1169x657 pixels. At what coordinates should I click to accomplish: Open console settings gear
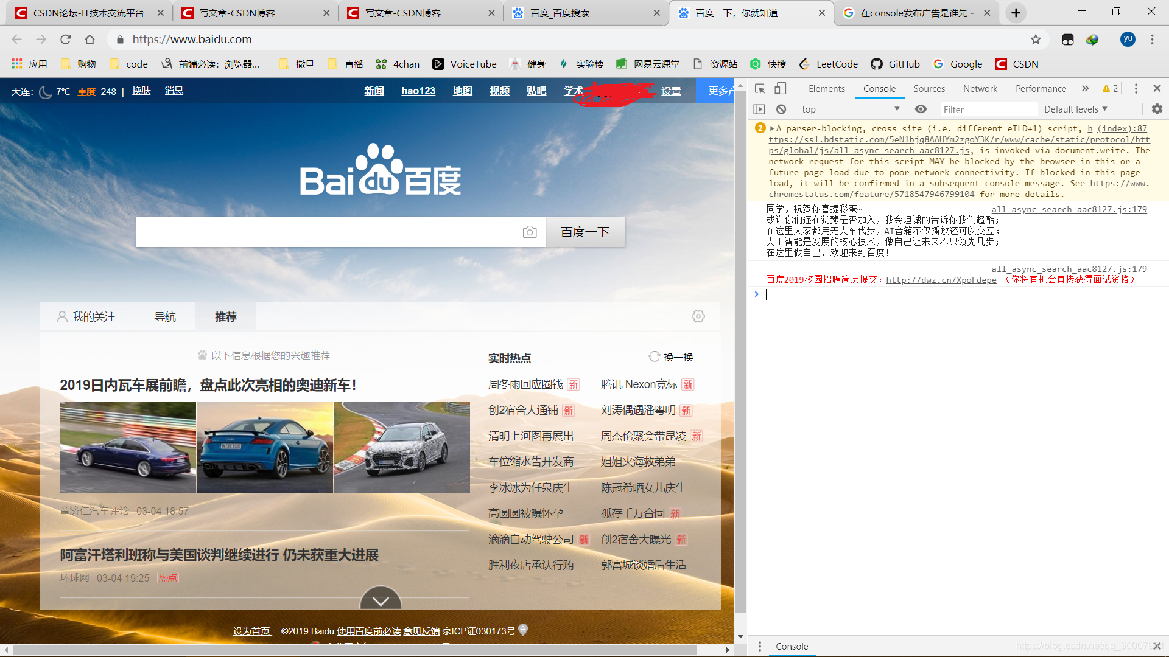[x=1157, y=109]
